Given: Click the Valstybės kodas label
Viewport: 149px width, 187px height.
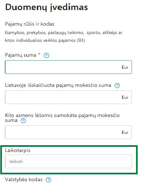Looking at the screenshot, I should point(24,180).
